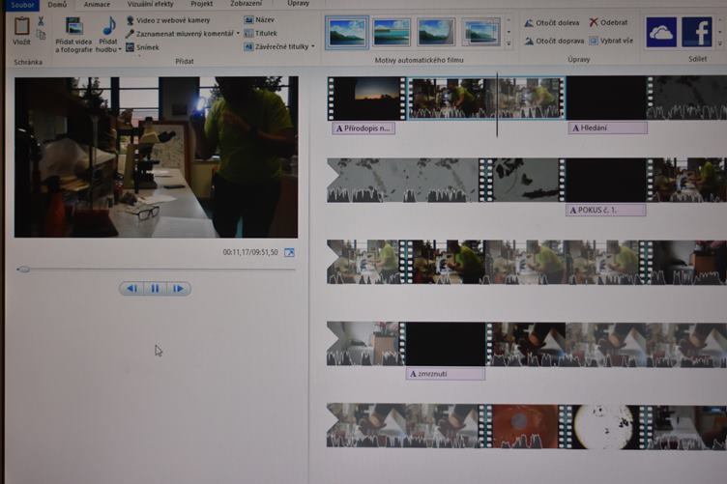Viewport: 727px width, 484px height.
Task: Click Video z webové kamery
Action: click(x=168, y=20)
